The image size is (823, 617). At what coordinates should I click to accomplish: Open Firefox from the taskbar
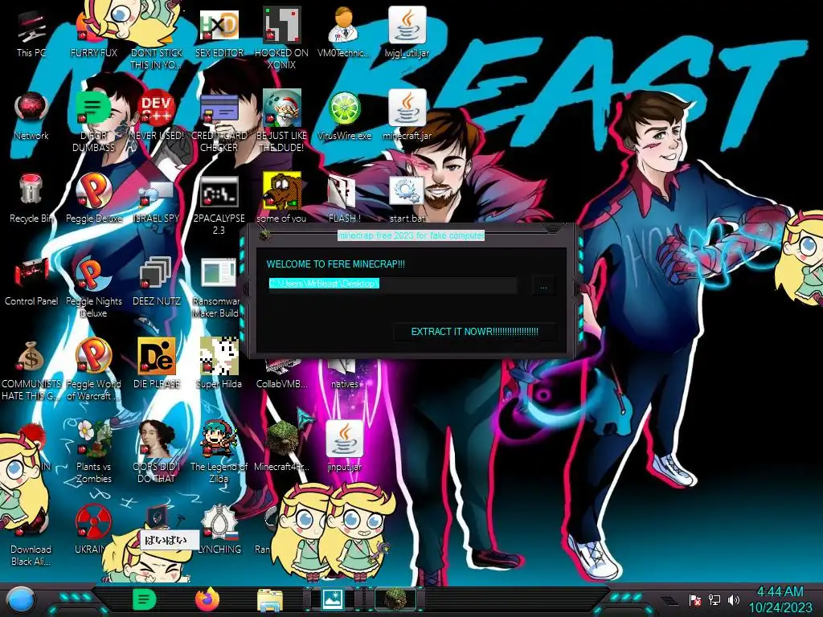[x=207, y=599]
